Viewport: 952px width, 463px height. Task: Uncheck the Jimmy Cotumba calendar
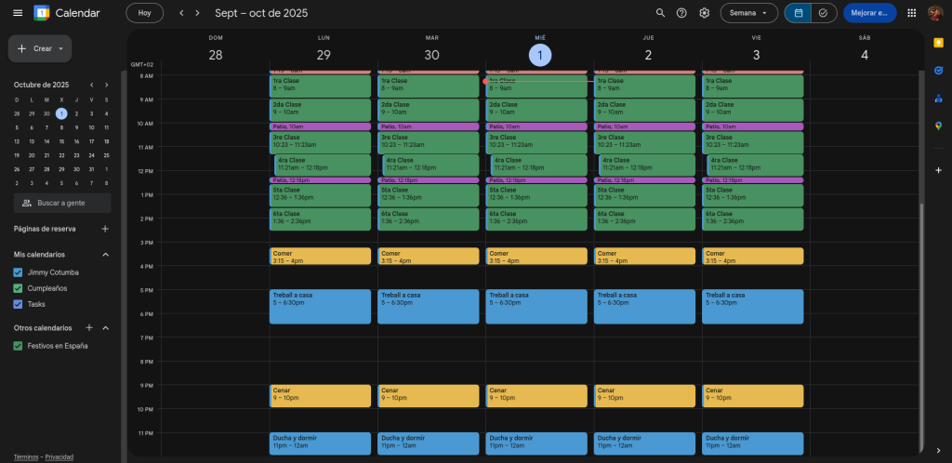(x=18, y=272)
